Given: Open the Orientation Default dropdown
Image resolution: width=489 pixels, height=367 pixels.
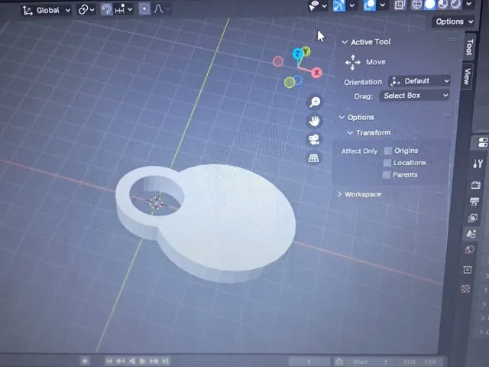Looking at the screenshot, I should coord(419,81).
